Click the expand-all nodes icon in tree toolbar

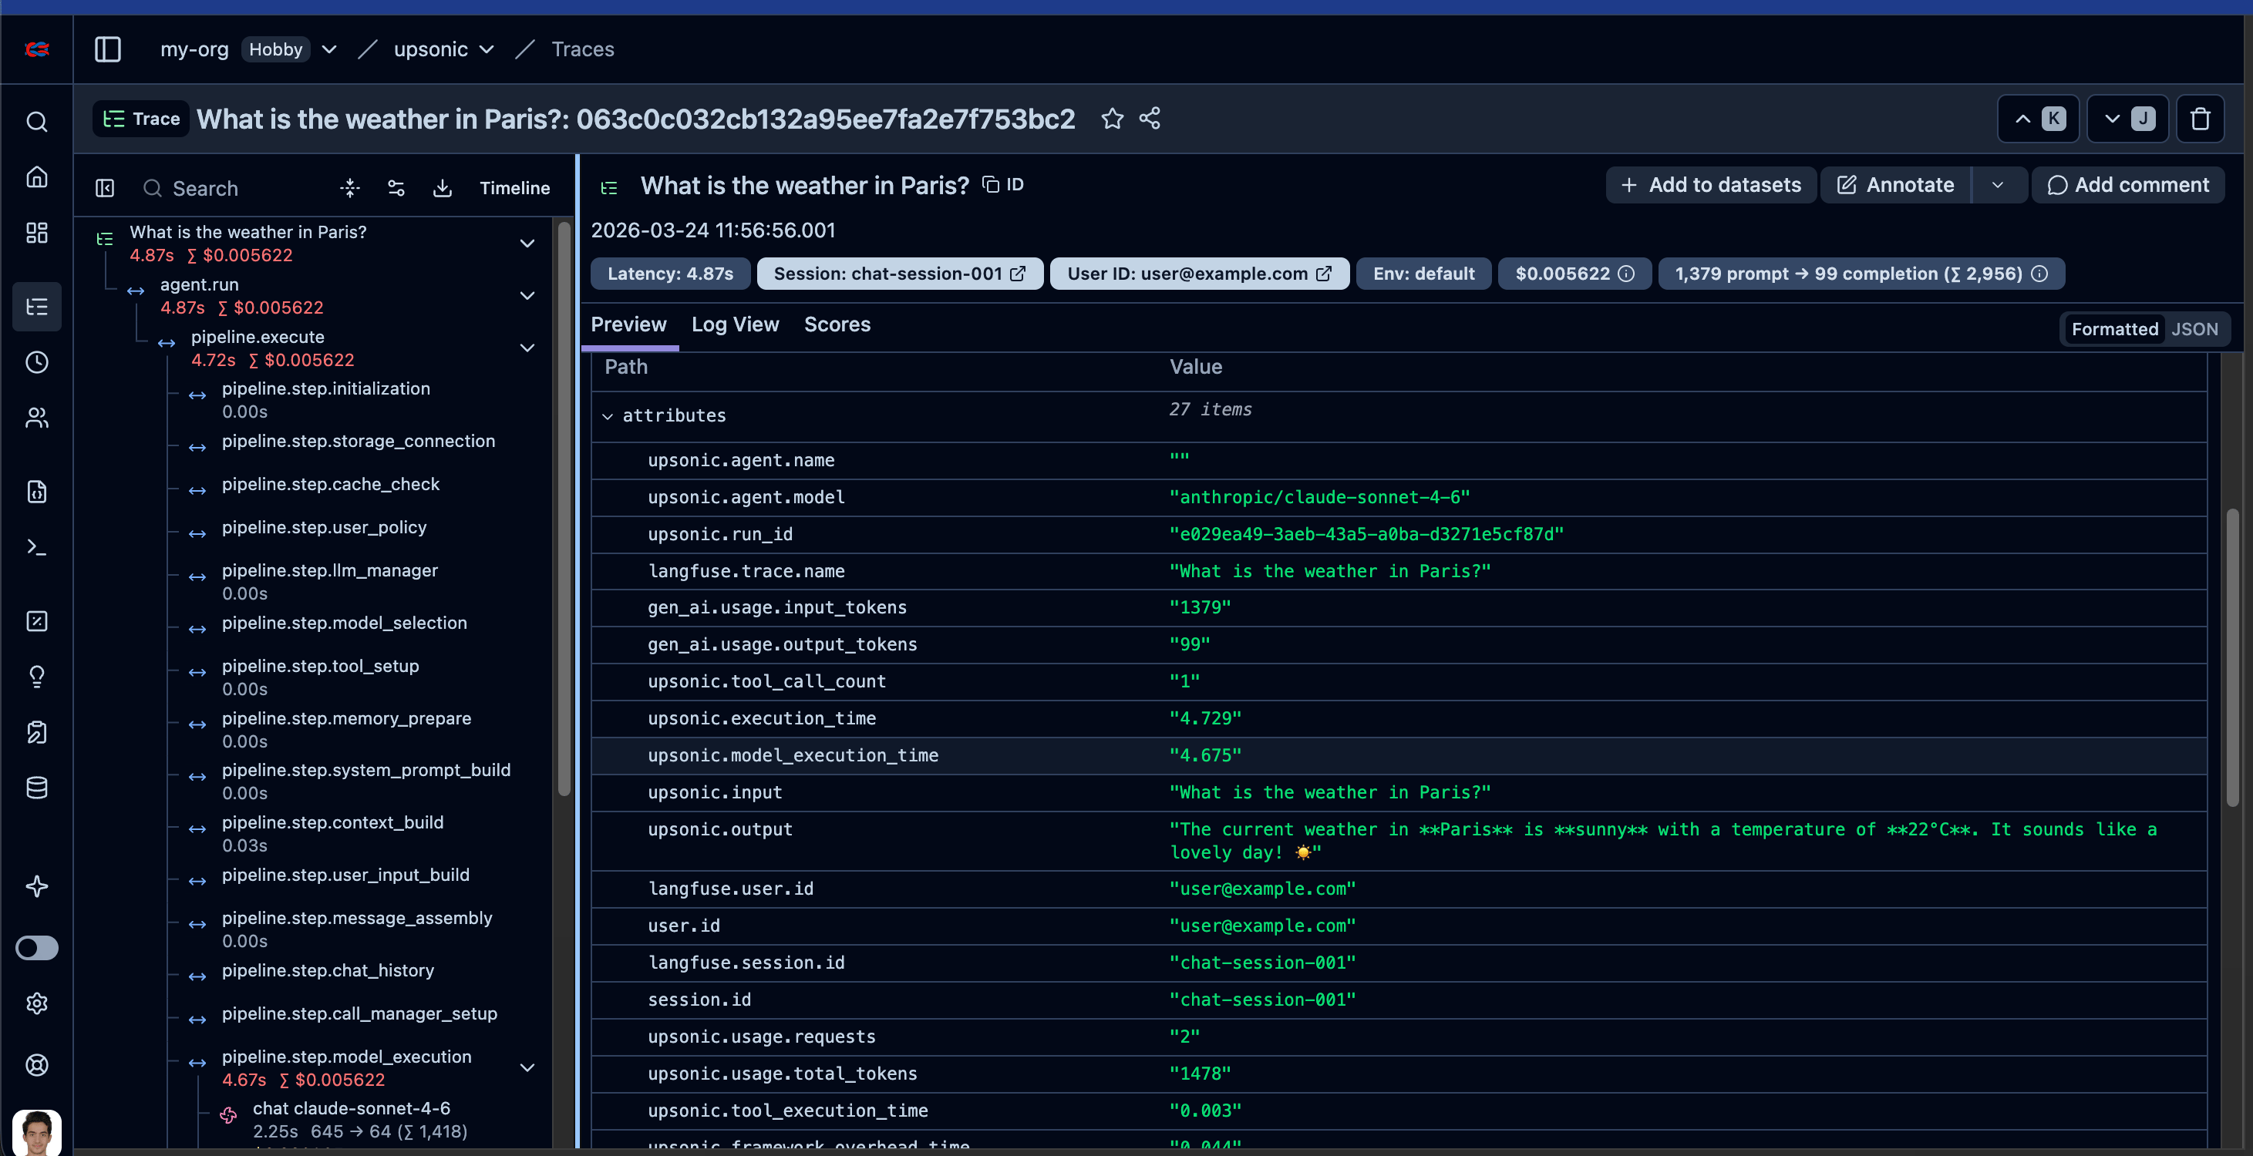pyautogui.click(x=350, y=188)
